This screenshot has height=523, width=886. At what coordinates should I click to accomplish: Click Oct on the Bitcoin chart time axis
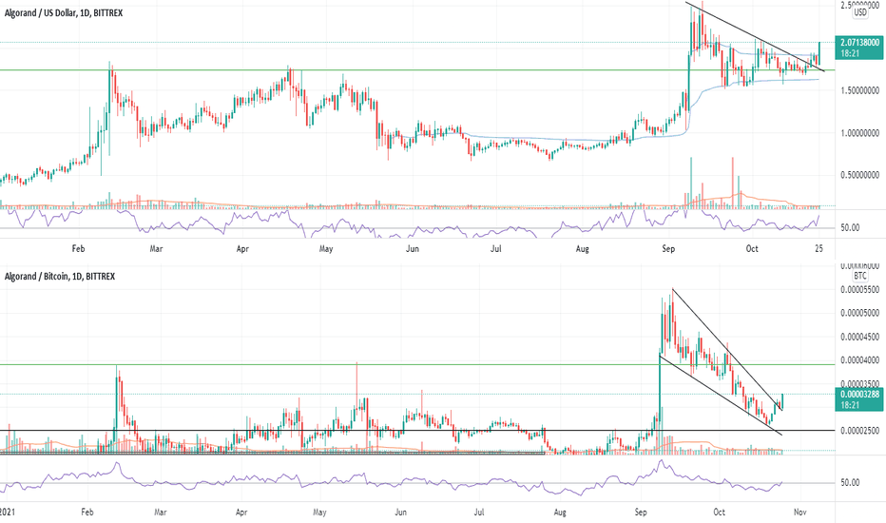tap(719, 513)
